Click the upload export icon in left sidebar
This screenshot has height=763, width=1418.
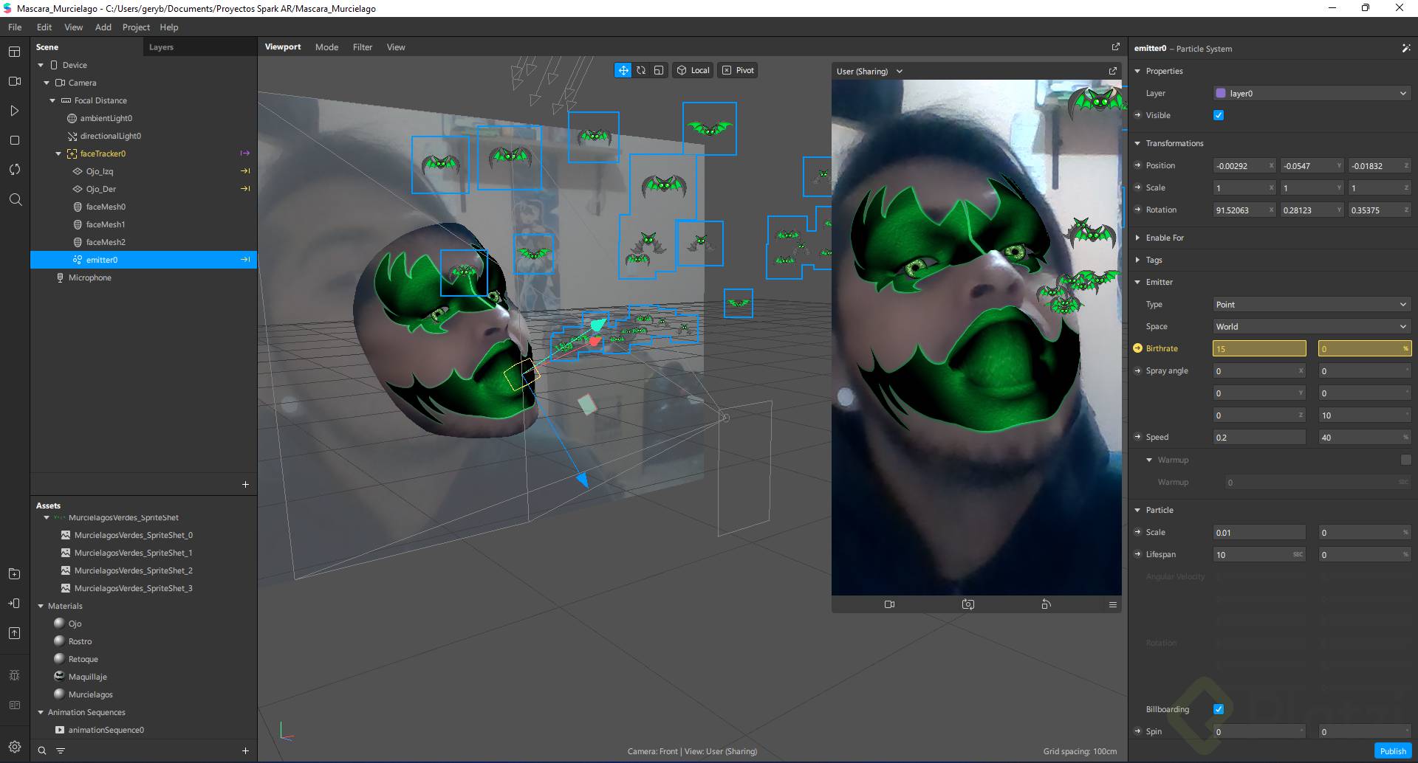[14, 633]
